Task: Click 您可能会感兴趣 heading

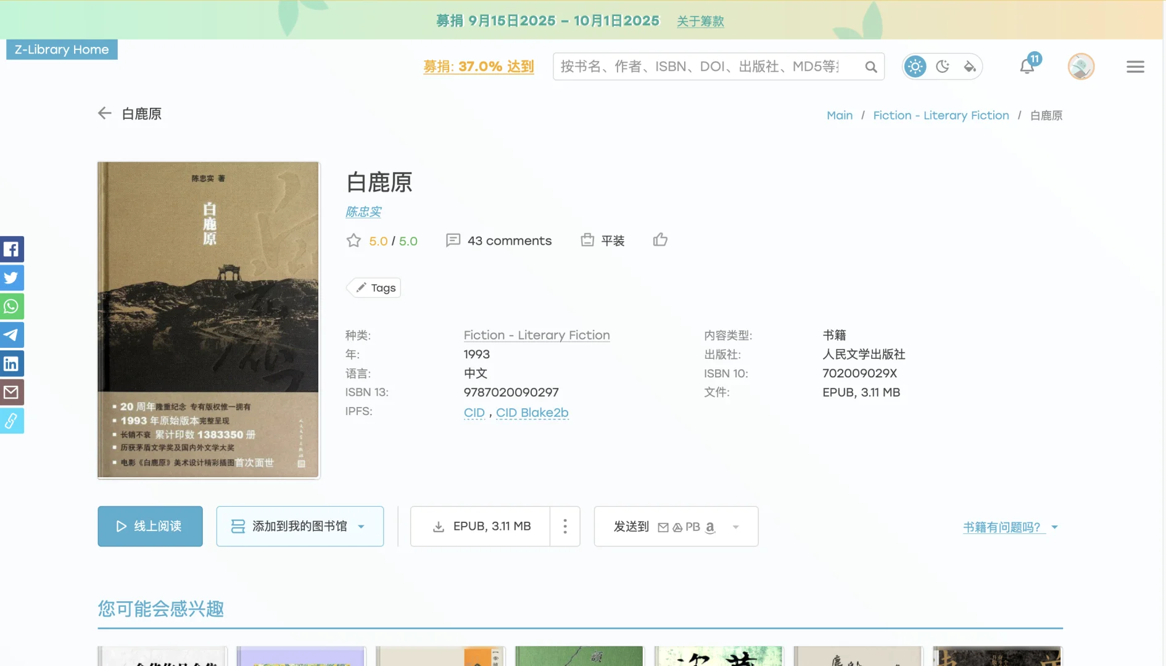Action: point(160,609)
